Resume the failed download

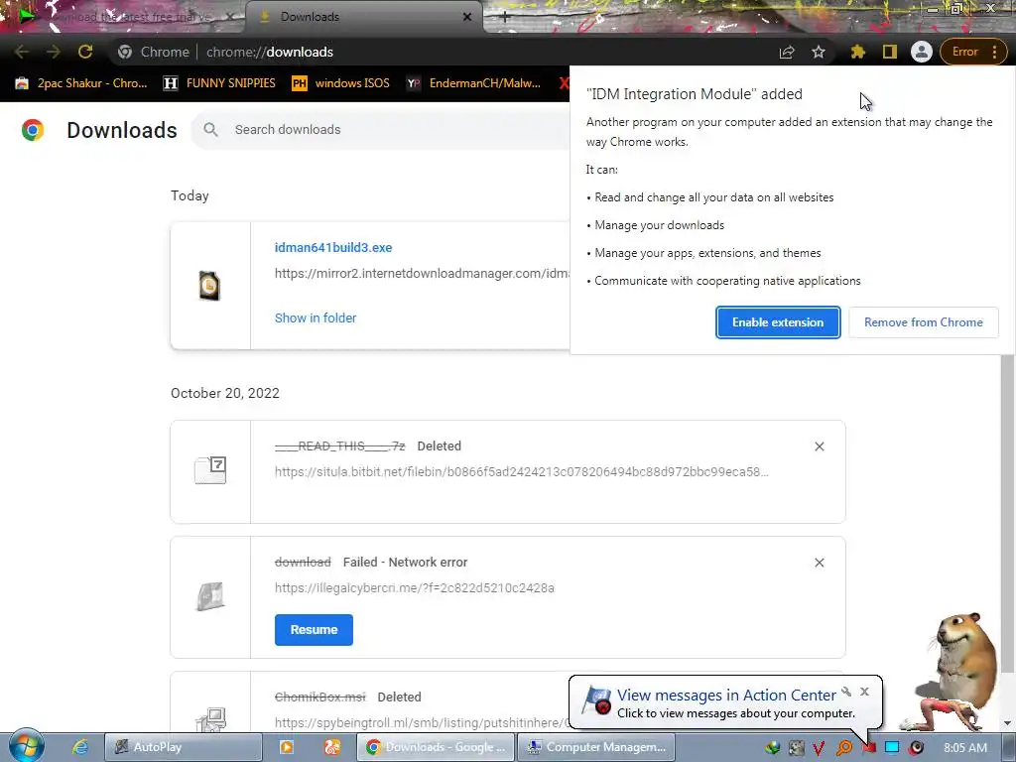point(314,630)
